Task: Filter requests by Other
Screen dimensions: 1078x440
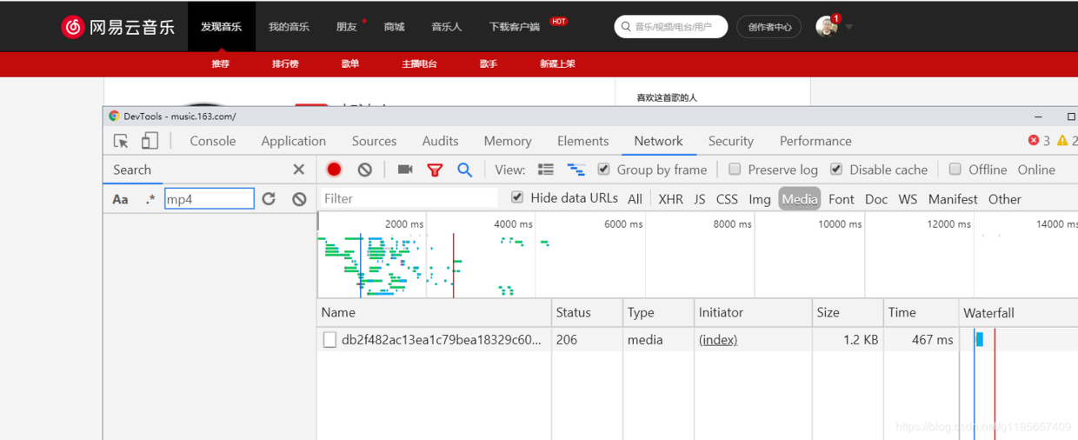Action: click(x=1005, y=199)
